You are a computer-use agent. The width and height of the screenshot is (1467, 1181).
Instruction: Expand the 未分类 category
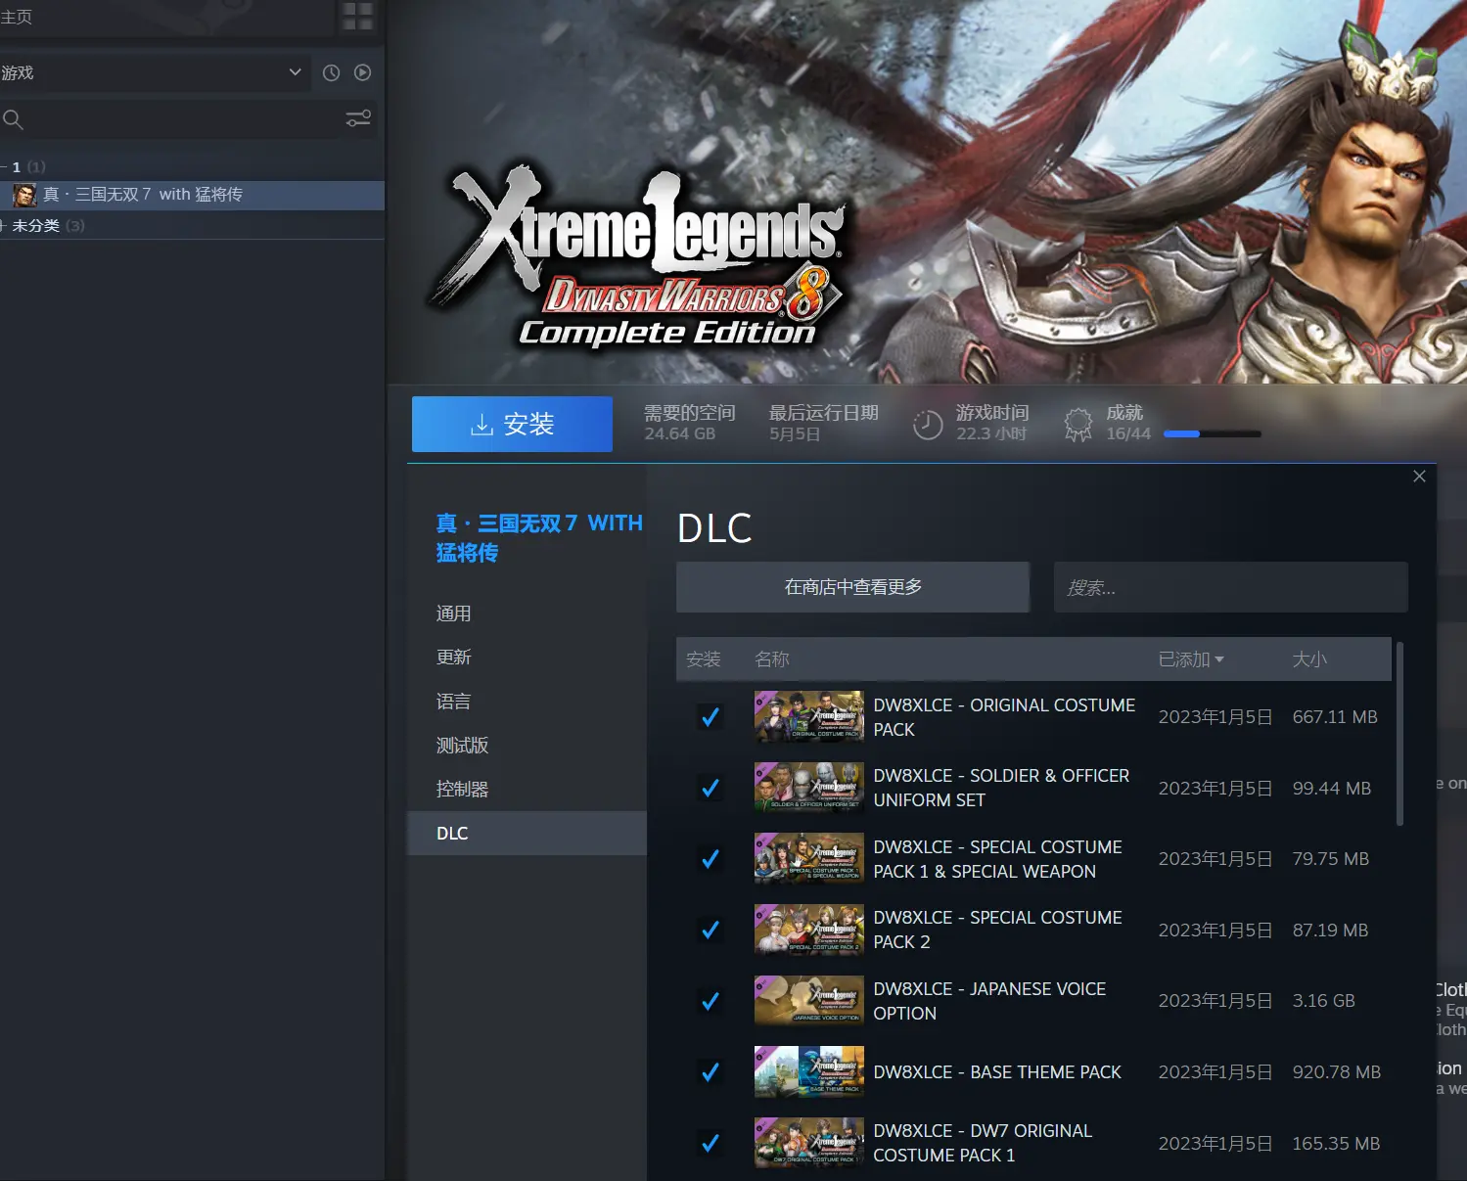4,226
